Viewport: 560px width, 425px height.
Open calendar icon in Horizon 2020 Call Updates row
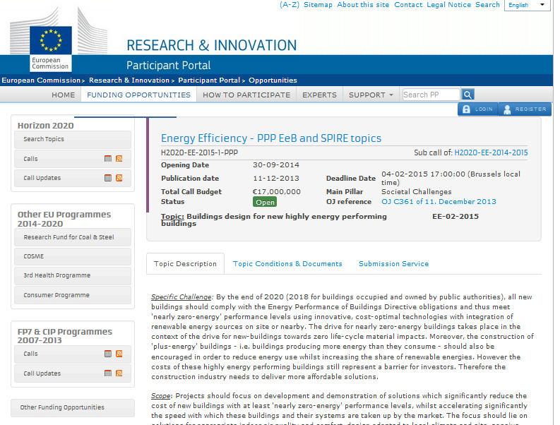point(108,178)
